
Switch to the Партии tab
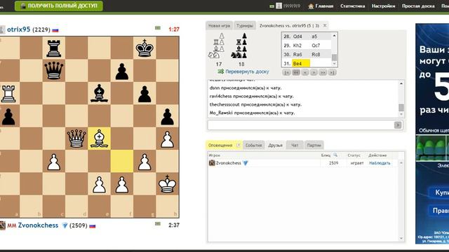tap(314, 145)
